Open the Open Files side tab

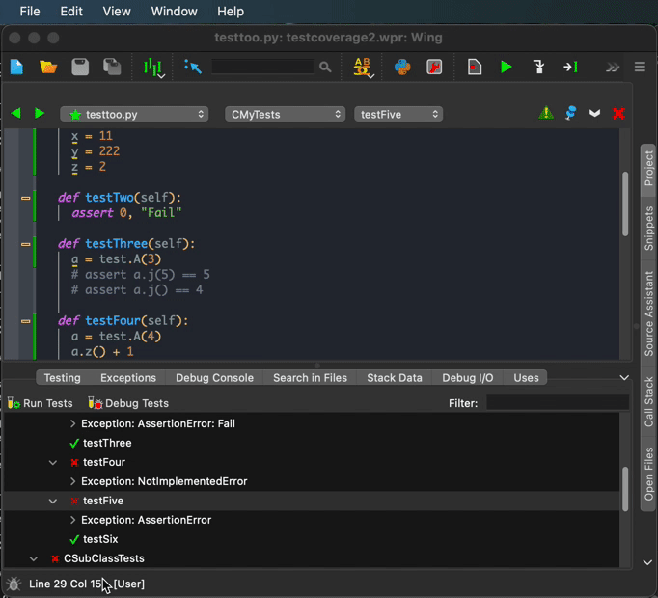648,475
